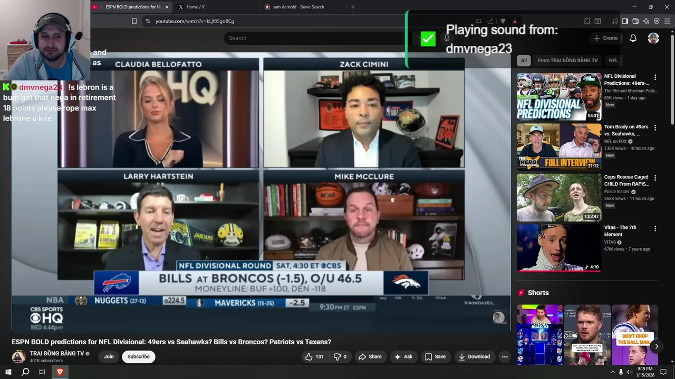Image resolution: width=675 pixels, height=379 pixels.
Task: Open the Tom Brady Full Interview thumbnail
Action: coord(558,147)
